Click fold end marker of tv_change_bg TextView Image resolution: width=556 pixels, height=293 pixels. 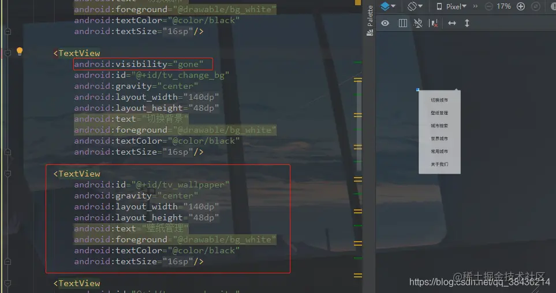(x=8, y=152)
